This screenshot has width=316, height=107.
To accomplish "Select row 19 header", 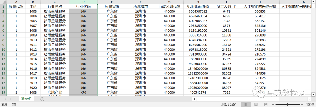I will pyautogui.click(x=3, y=92).
